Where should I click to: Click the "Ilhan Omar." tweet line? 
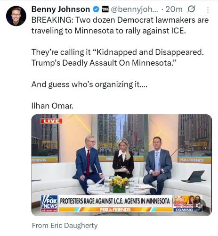tap(52, 106)
